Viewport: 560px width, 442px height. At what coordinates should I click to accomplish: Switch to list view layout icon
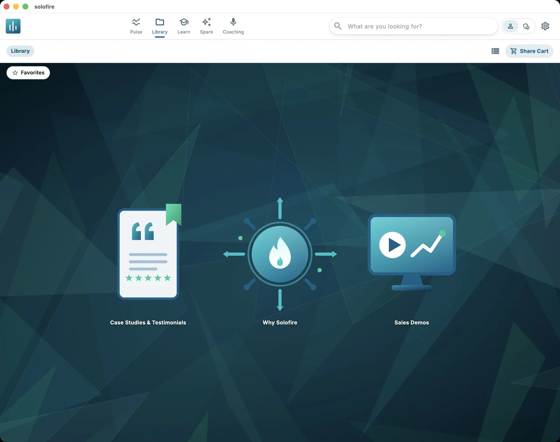[495, 51]
